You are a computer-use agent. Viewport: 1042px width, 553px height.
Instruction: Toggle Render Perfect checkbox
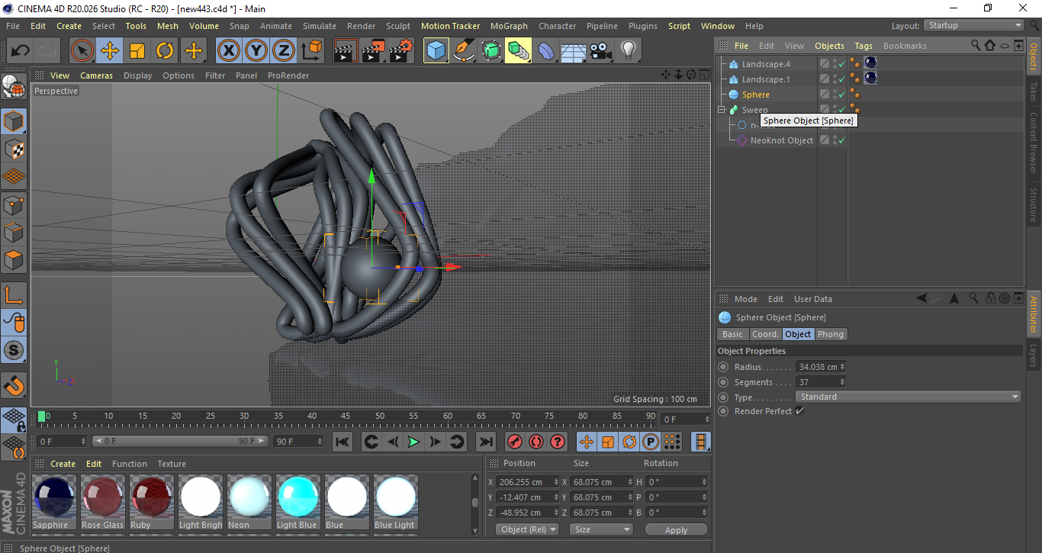799,411
